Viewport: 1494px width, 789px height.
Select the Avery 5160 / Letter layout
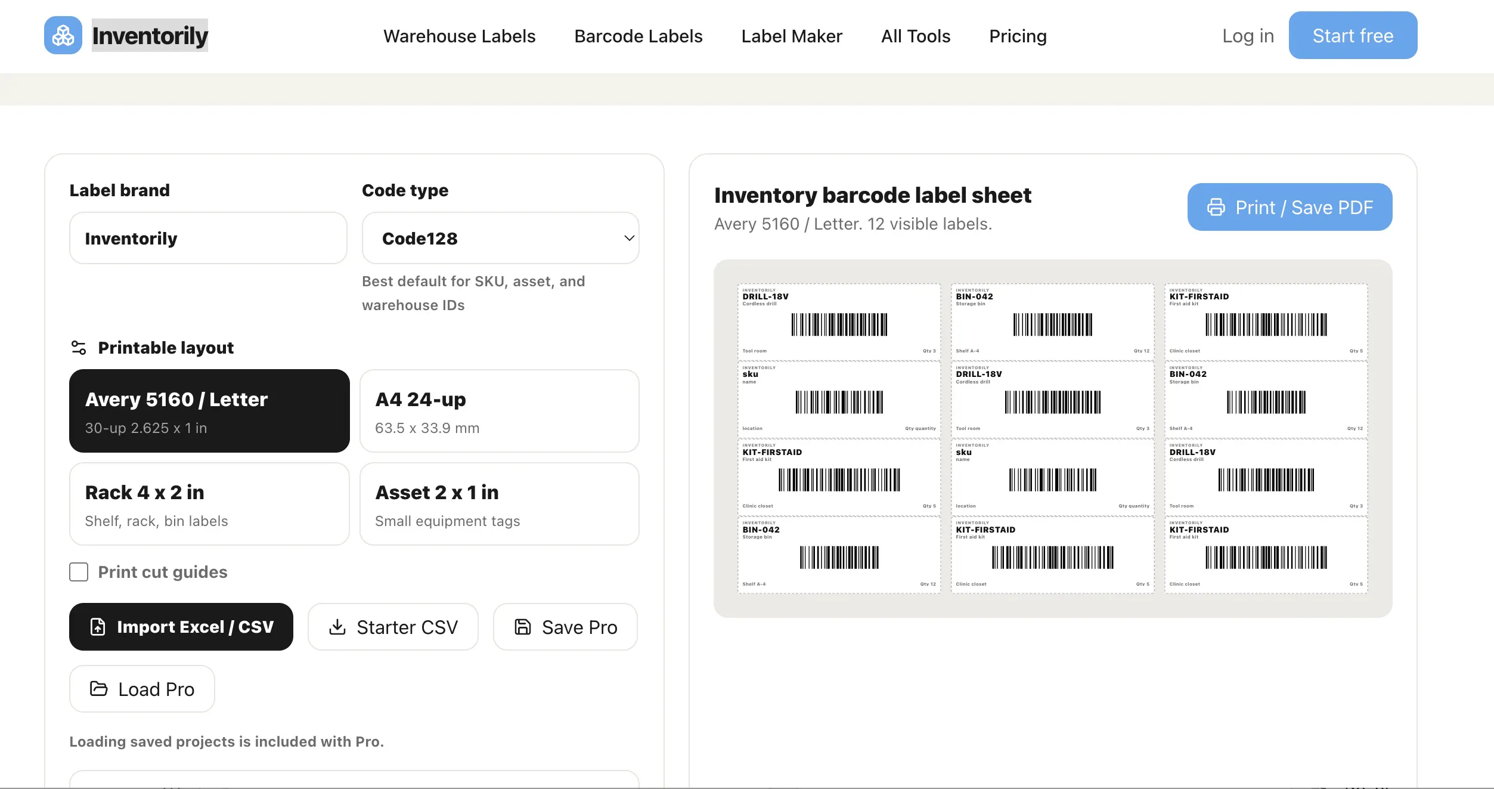point(209,411)
